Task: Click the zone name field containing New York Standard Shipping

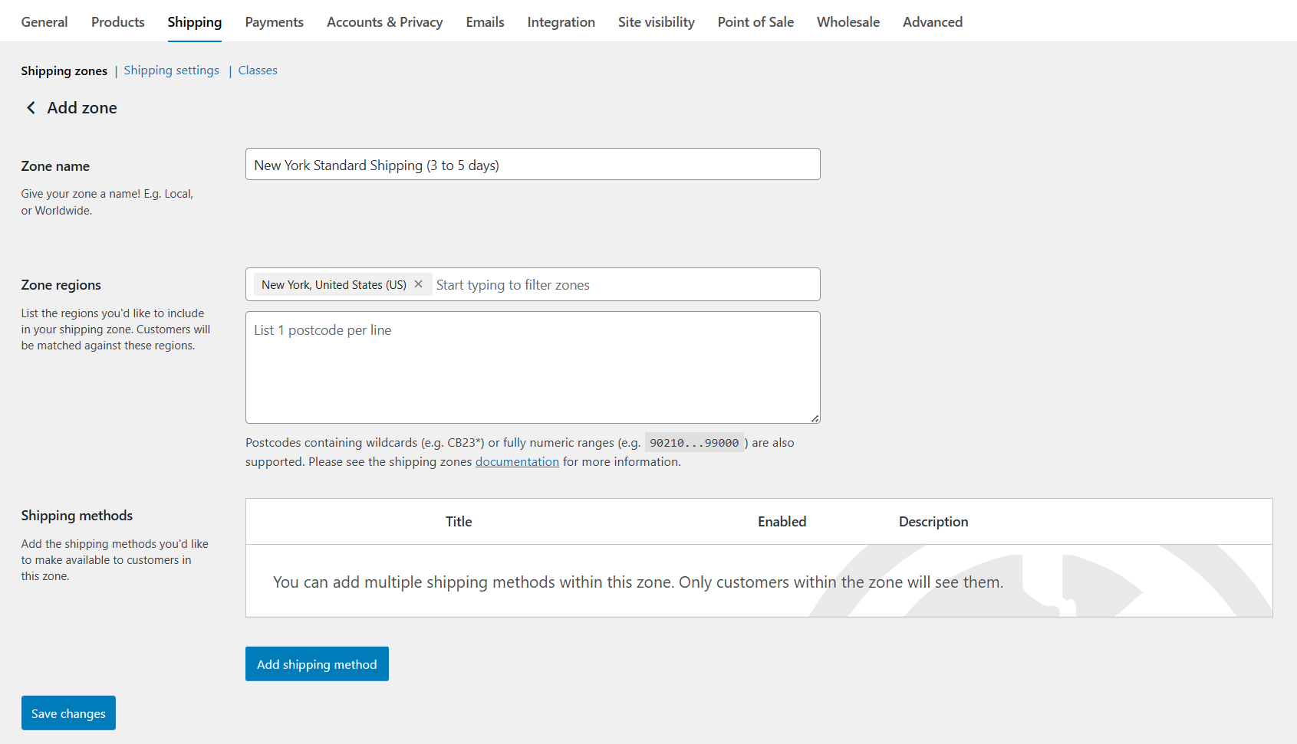Action: 532,164
